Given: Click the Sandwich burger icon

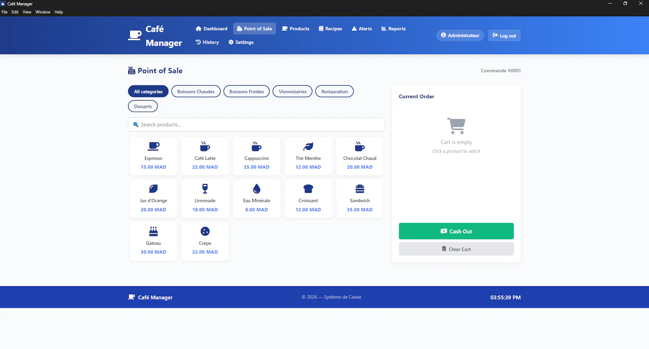Looking at the screenshot, I should (360, 188).
